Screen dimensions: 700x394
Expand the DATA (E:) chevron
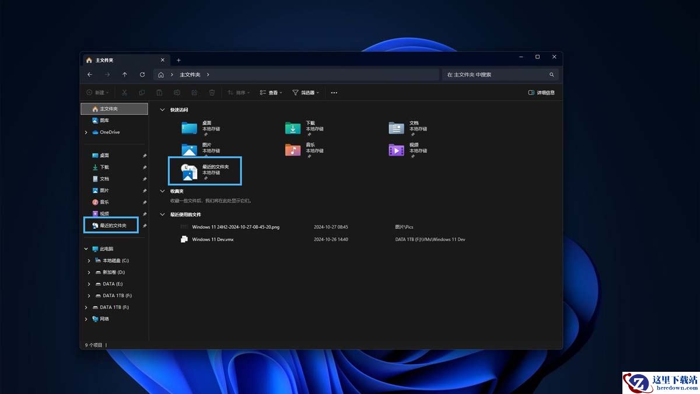pos(89,284)
